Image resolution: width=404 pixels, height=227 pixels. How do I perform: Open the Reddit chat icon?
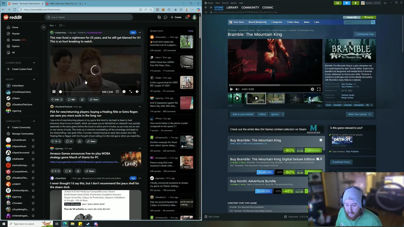tap(165, 17)
